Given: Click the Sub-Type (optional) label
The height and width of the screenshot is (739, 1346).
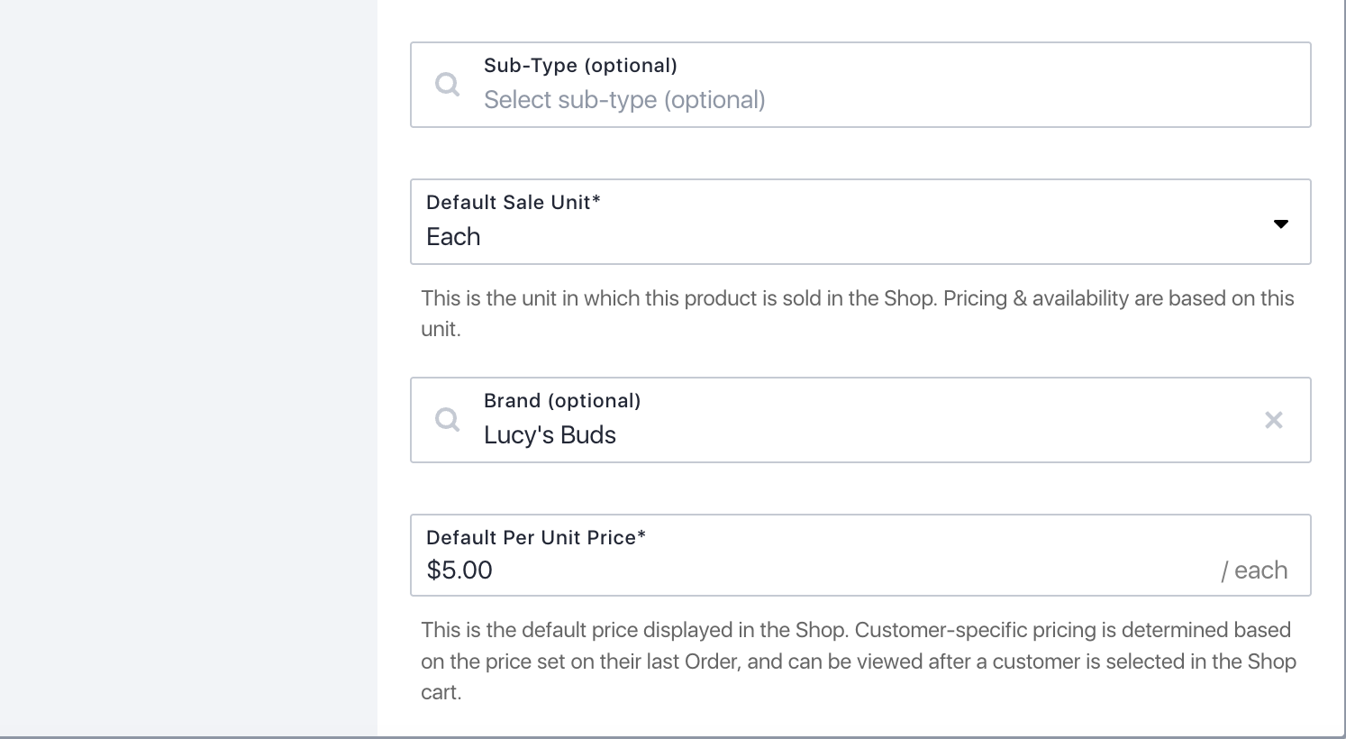Looking at the screenshot, I should click(580, 65).
